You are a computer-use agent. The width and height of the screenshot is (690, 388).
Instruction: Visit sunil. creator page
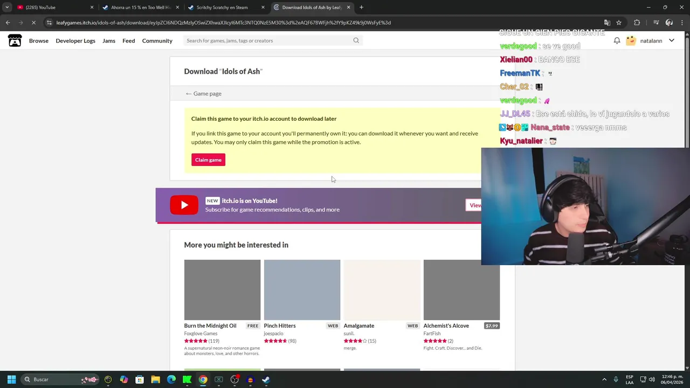(349, 334)
